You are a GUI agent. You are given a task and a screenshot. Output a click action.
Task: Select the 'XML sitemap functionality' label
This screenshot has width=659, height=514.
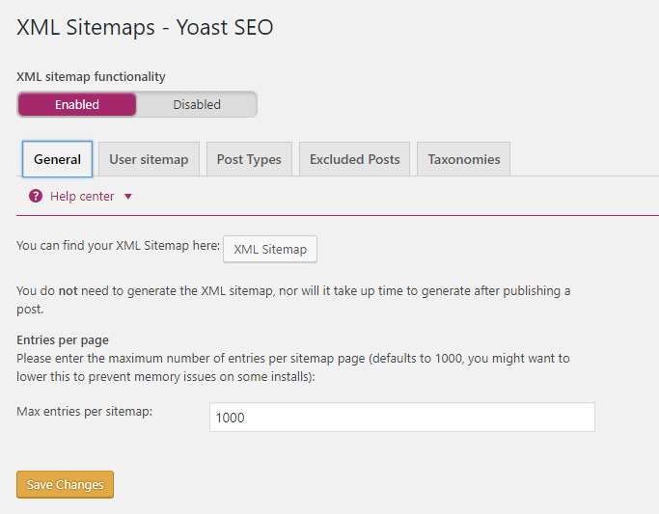91,77
